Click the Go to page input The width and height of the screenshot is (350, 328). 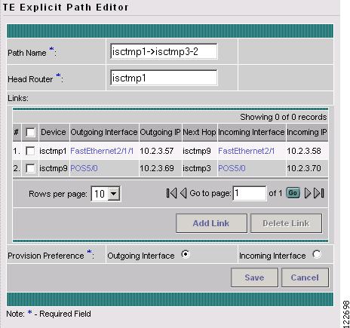(250, 193)
